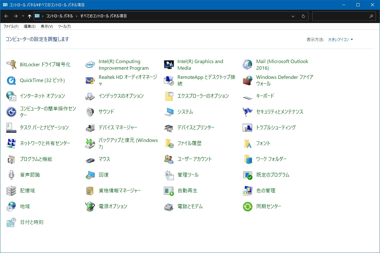This screenshot has width=380, height=253.
Task: Launch デバイス マネージャー icon
Action: tap(90, 128)
